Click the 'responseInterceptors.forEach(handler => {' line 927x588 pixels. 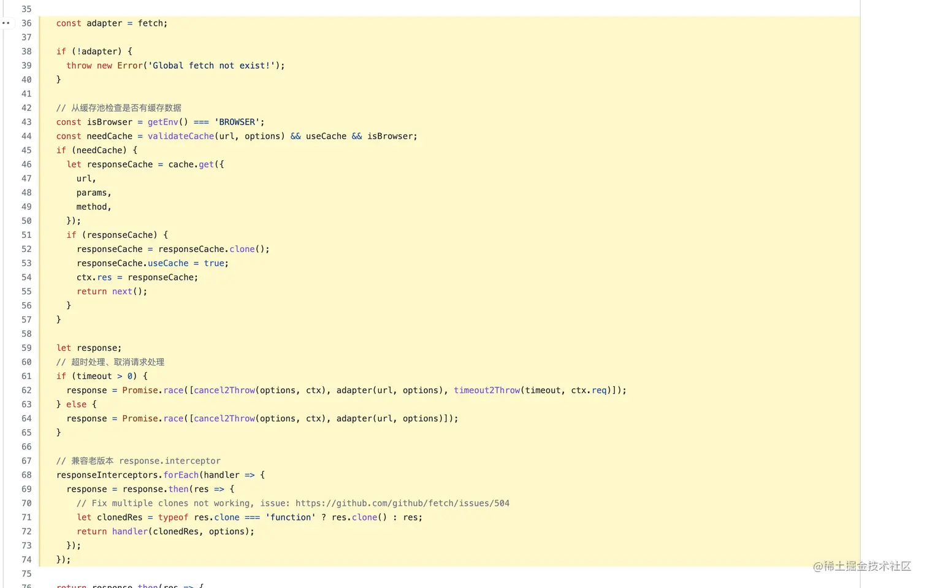[161, 475]
